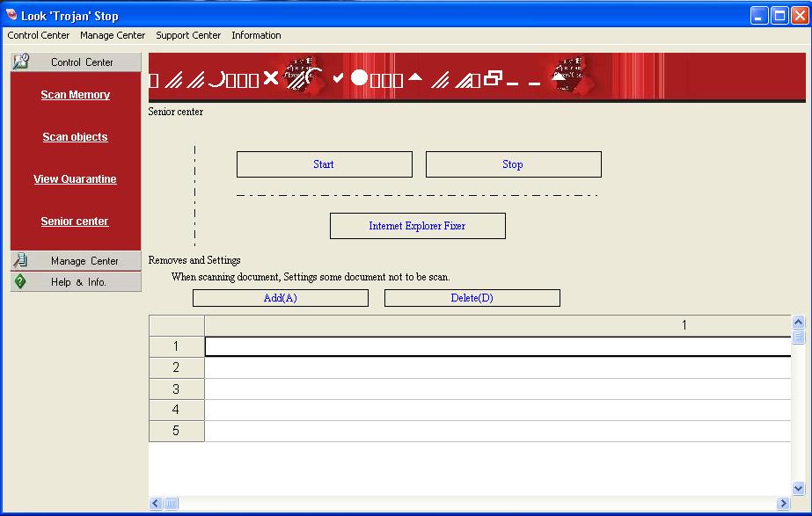Image resolution: width=812 pixels, height=516 pixels.
Task: Click the cell in grid row 3
Action: pyautogui.click(x=498, y=389)
